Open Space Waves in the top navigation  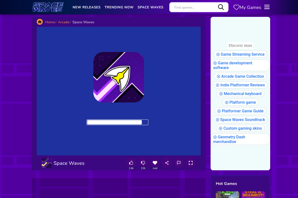pyautogui.click(x=150, y=7)
